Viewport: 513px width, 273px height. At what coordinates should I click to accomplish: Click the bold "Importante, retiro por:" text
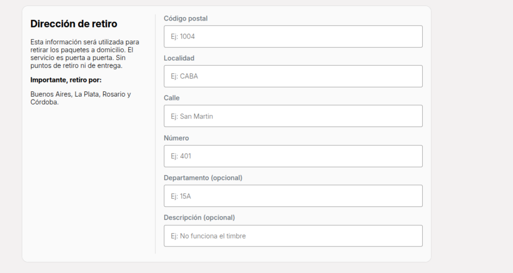coord(66,80)
